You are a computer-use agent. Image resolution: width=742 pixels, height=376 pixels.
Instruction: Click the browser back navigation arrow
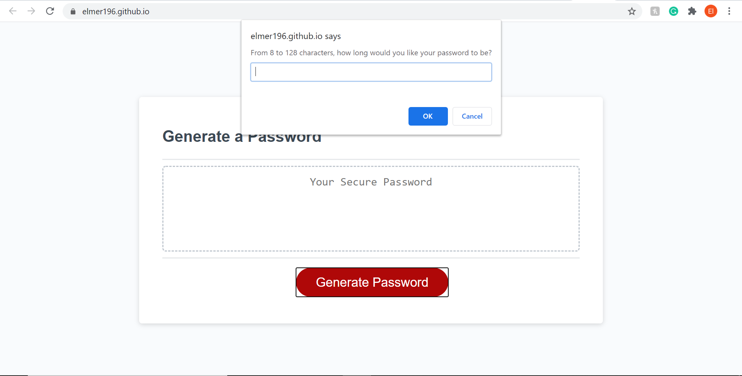[x=13, y=11]
